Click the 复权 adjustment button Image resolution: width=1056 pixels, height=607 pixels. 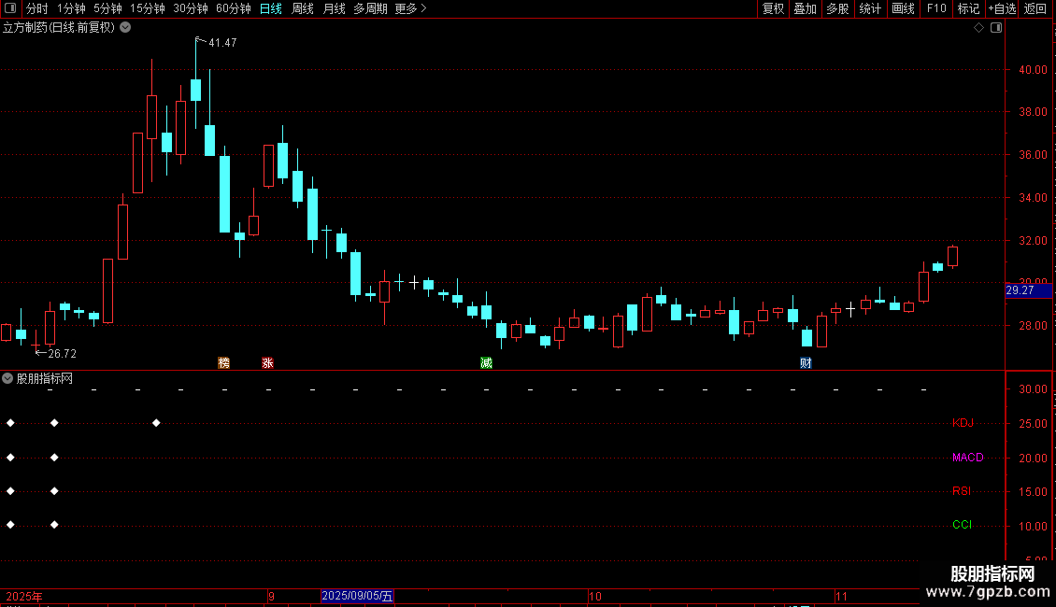click(773, 8)
